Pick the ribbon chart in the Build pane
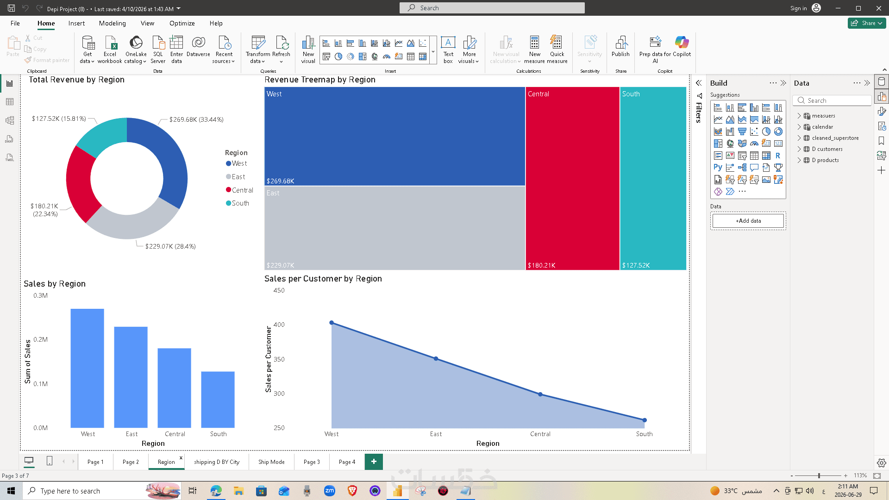 click(718, 131)
